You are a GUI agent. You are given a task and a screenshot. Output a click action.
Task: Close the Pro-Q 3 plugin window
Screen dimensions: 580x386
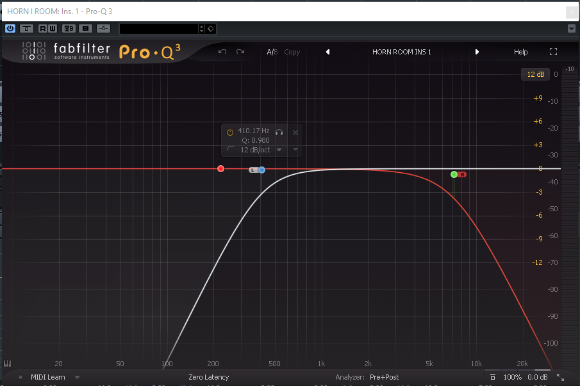click(571, 12)
